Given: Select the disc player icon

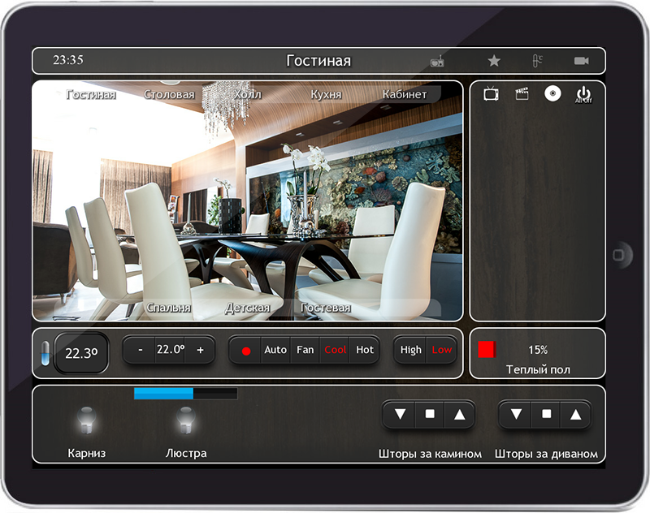Looking at the screenshot, I should pos(552,94).
